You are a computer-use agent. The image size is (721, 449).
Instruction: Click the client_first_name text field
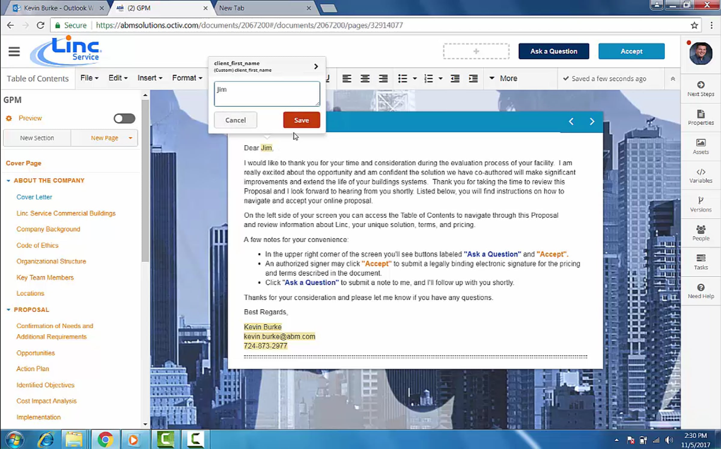coord(267,94)
